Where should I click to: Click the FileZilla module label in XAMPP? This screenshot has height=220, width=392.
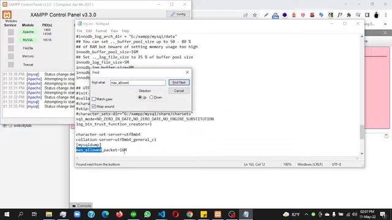point(28,48)
